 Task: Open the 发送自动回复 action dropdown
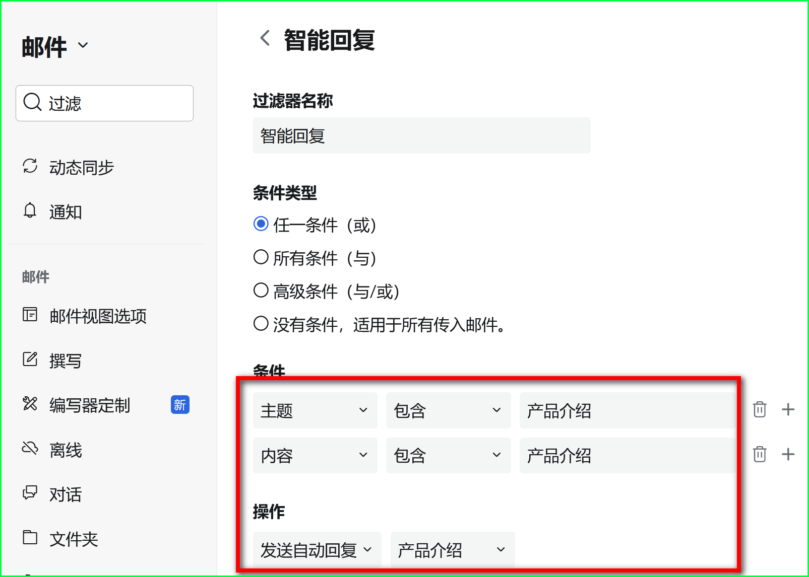pyautogui.click(x=317, y=550)
